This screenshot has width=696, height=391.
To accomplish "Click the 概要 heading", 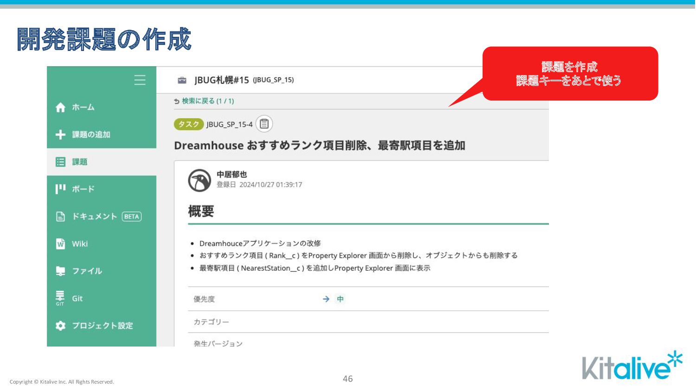I will coord(201,211).
